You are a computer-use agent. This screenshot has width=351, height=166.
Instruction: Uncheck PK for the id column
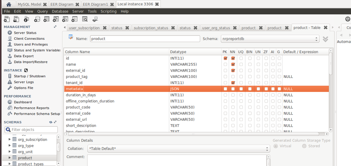[226, 58]
